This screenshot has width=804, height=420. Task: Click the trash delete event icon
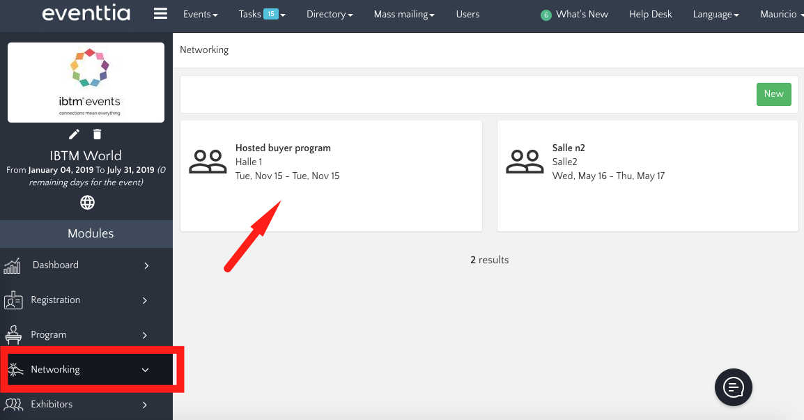(x=98, y=134)
